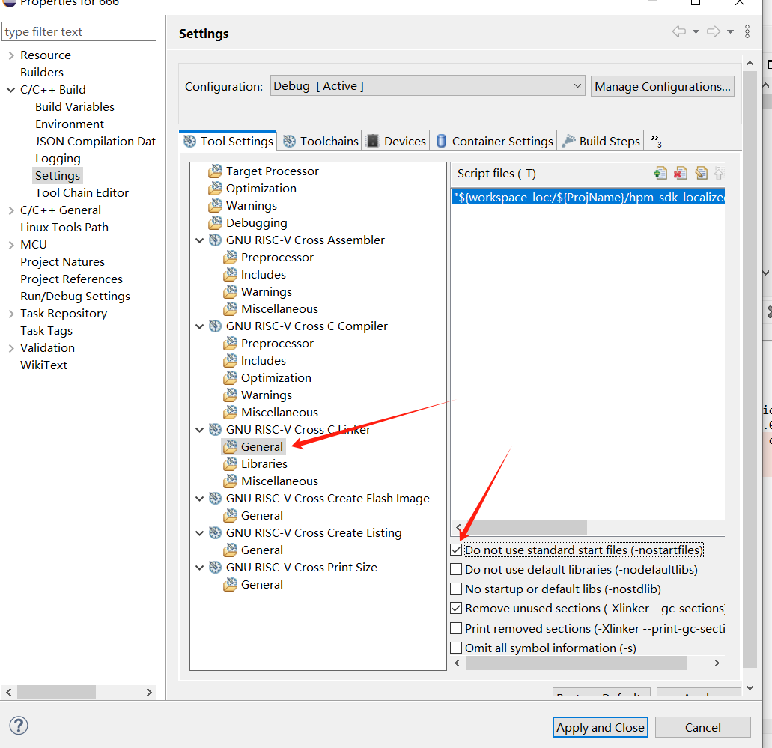Screen dimensions: 772x748
Task: Expand the C/C++ General category
Action: 10,210
